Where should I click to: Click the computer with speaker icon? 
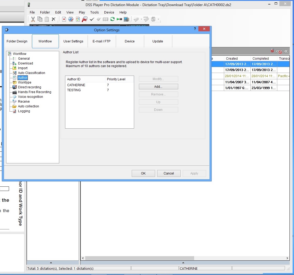tap(126, 19)
